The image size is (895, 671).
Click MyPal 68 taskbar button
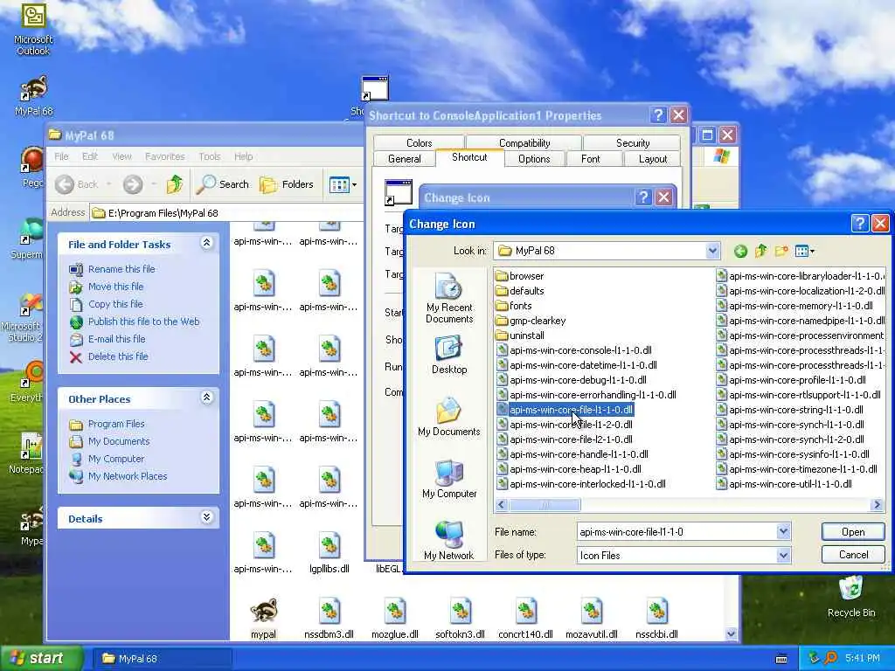point(162,659)
